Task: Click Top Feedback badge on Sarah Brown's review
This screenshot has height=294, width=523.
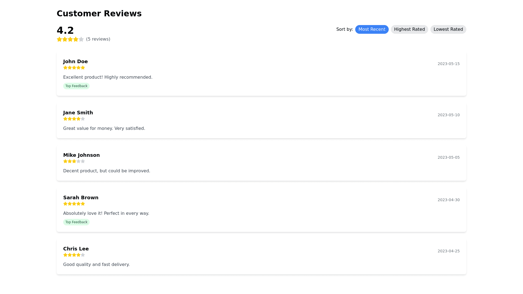Action: (76, 222)
